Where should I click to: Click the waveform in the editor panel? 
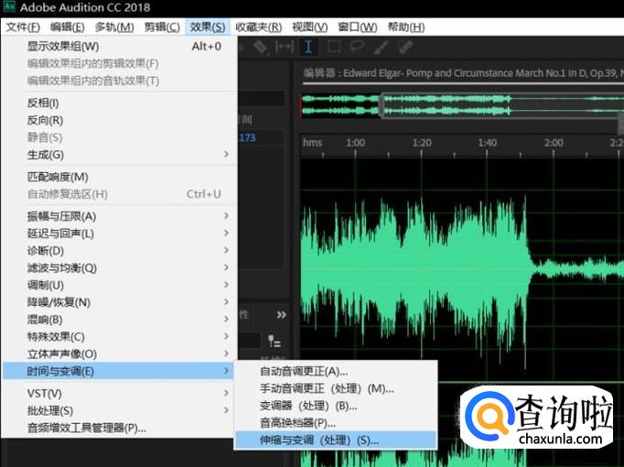coord(462,271)
